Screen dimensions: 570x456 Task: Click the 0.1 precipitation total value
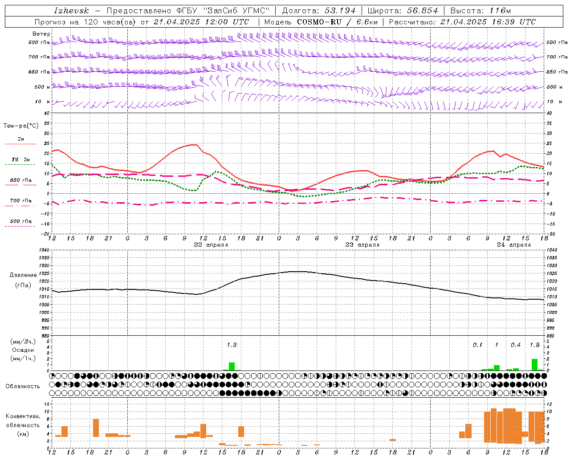point(477,345)
